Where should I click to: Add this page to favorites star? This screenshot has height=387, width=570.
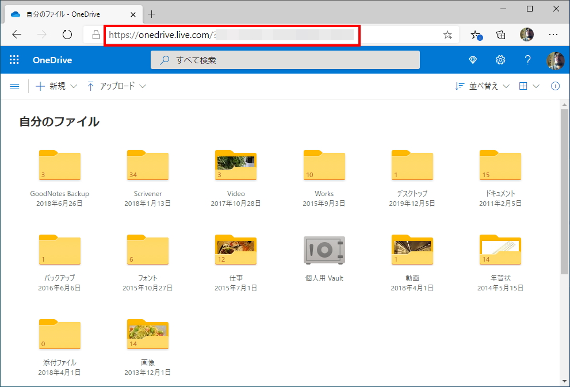point(447,35)
